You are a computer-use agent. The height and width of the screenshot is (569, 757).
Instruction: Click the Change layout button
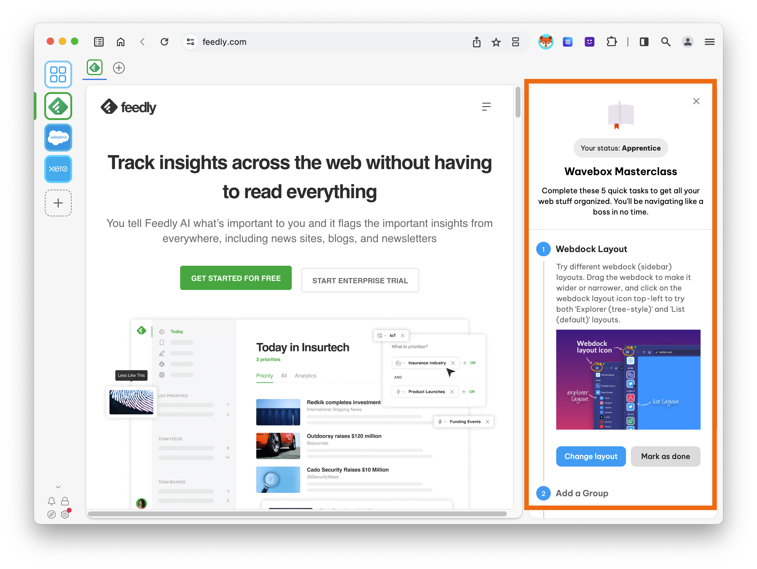tap(590, 456)
